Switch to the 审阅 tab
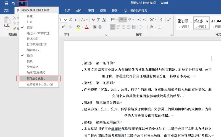The height and width of the screenshot is (137, 221). pyautogui.click(x=91, y=11)
